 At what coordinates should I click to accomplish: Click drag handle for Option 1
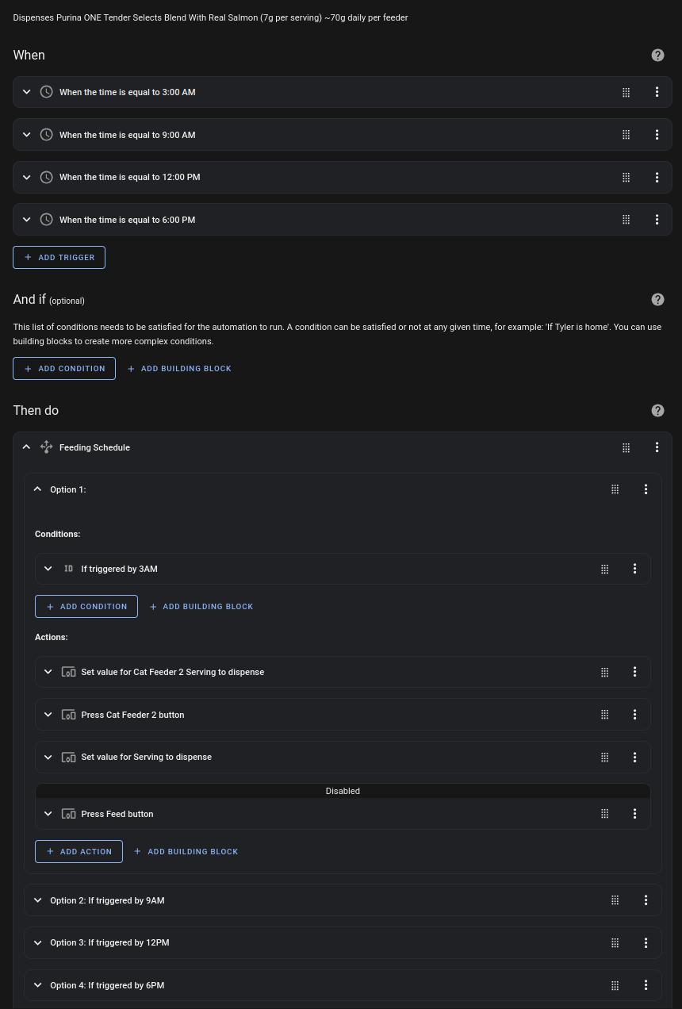click(x=615, y=489)
